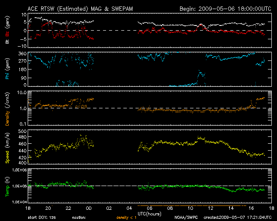Click the "480" tick on the Speed axis
Viewport: 277px width, 221px height.
[23, 137]
